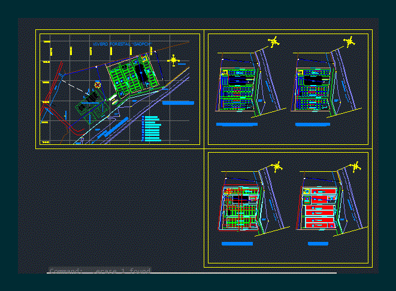Pick the black hatched building near red cross
The height and width of the screenshot is (291, 396).
tap(92, 97)
